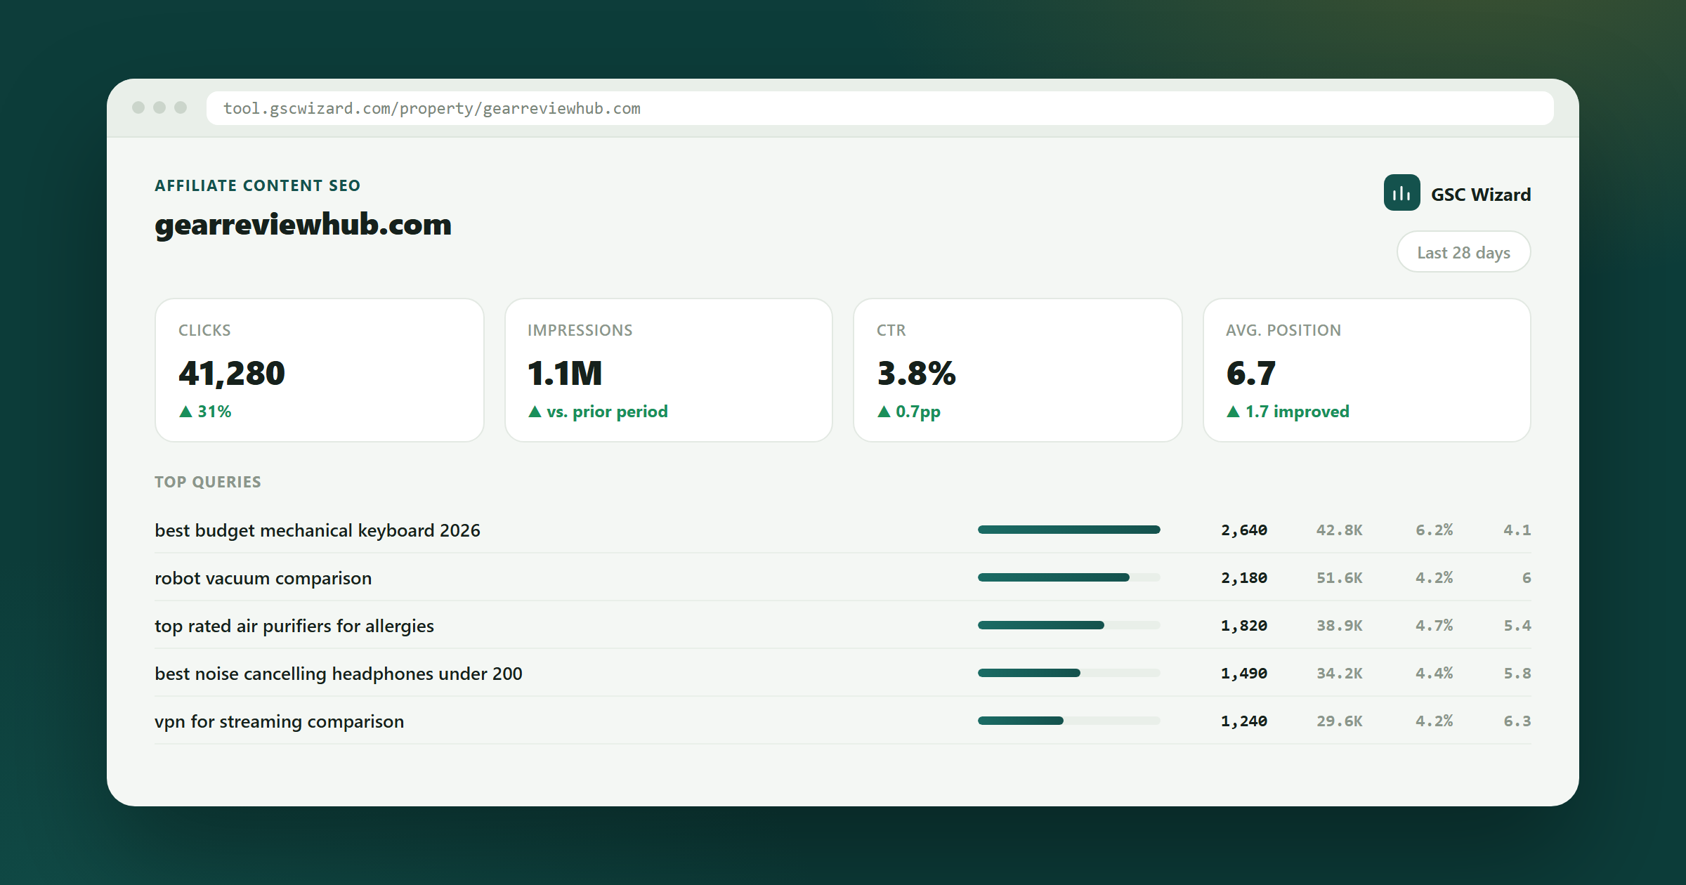1686x885 pixels.
Task: Click the first gray window control dot
Action: point(138,107)
